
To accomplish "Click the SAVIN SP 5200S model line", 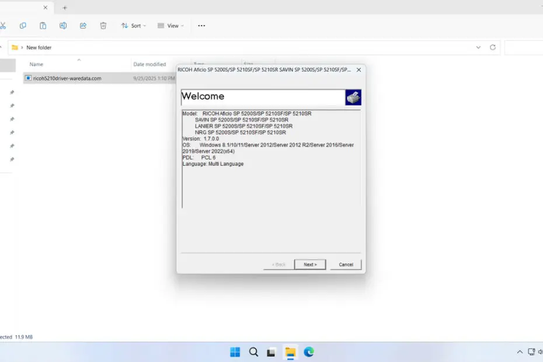I will tap(241, 120).
